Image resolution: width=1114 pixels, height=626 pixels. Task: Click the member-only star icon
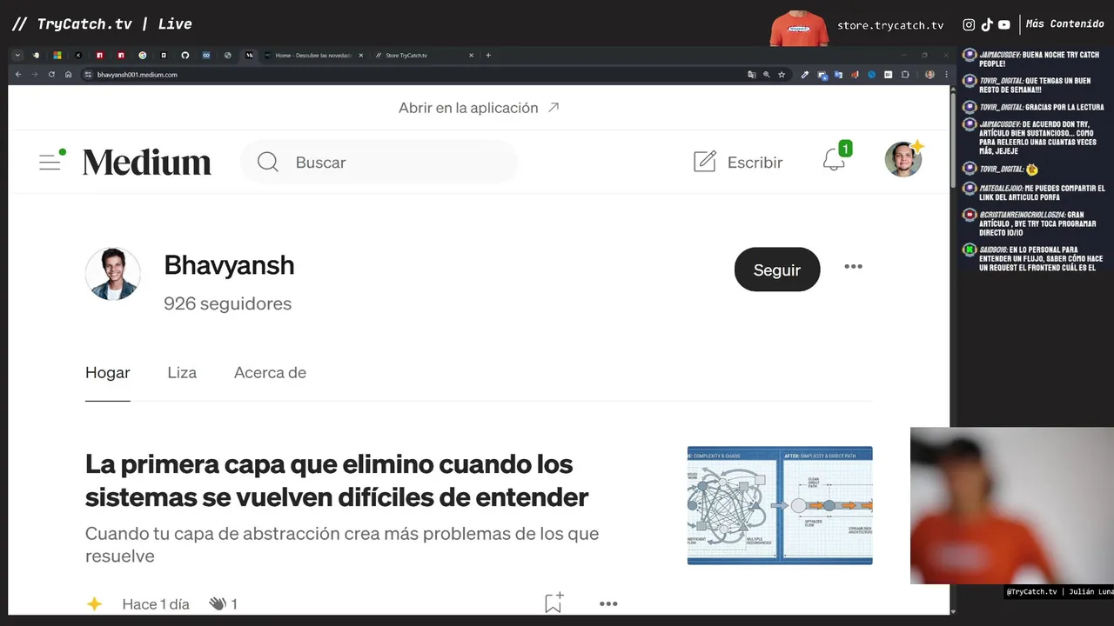point(95,603)
